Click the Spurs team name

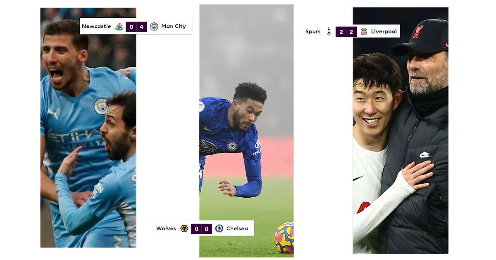coord(313,32)
